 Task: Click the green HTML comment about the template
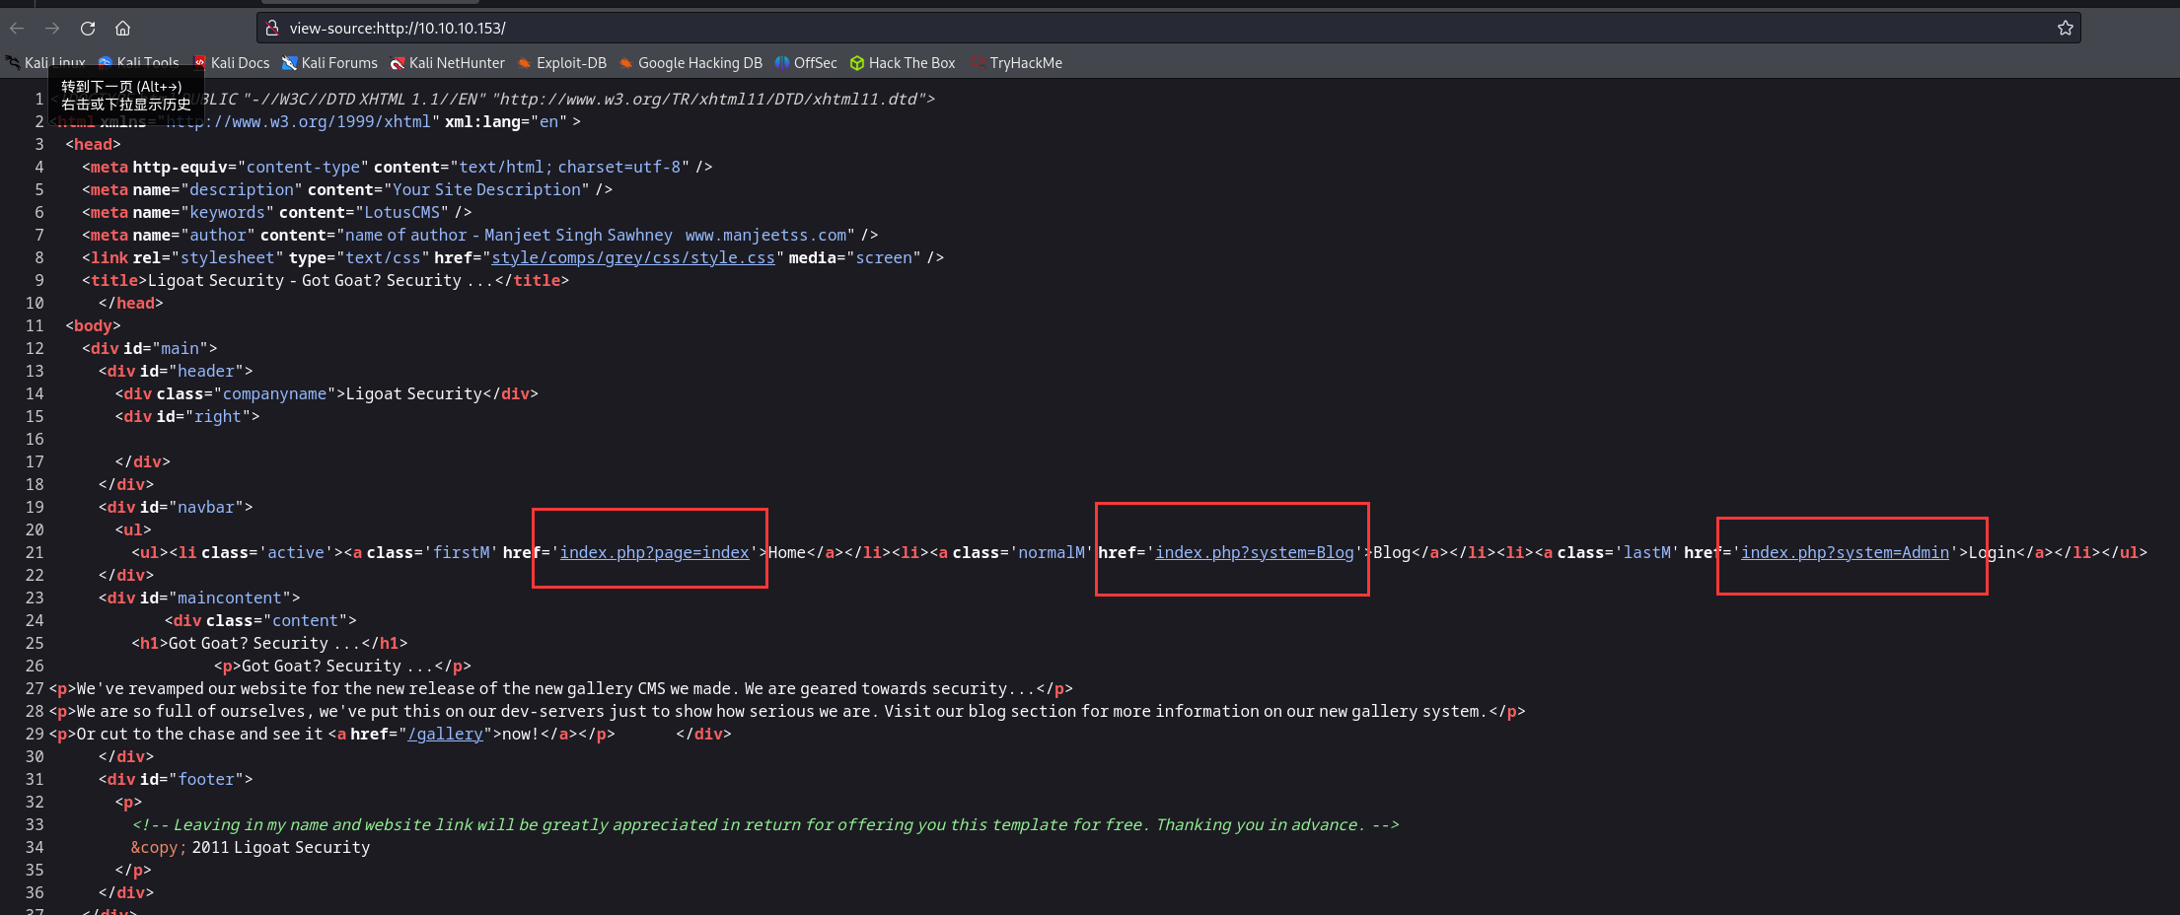click(765, 825)
